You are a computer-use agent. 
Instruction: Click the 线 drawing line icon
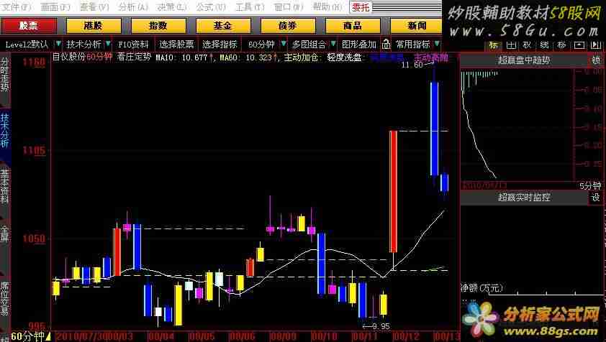(545, 45)
